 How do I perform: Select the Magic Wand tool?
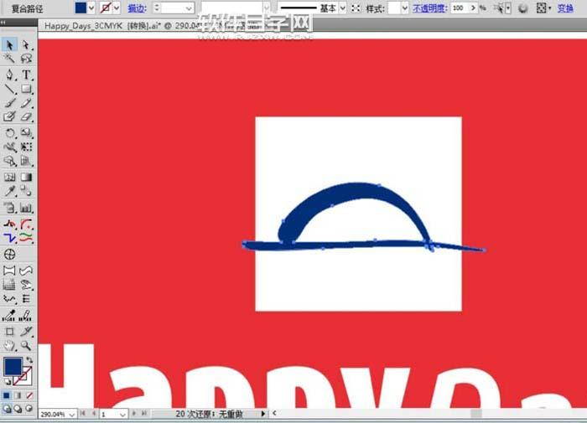click(9, 59)
